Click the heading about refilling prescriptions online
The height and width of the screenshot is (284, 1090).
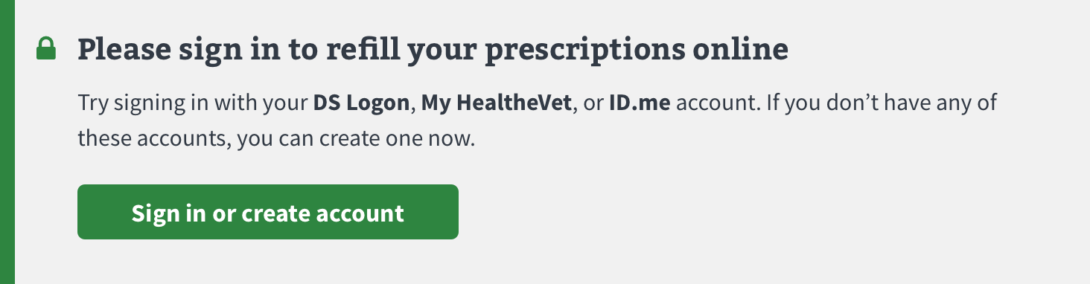pyautogui.click(x=433, y=50)
